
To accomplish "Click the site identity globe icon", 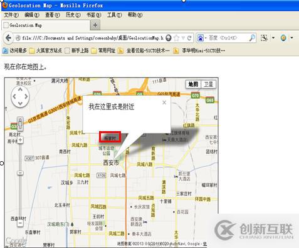I will (x=18, y=38).
